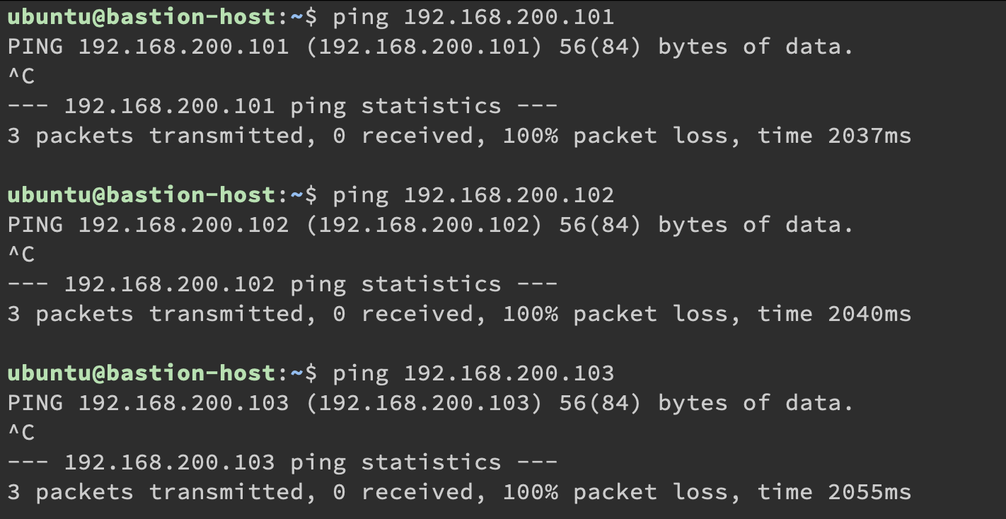Click the third ubuntu@bastion-host prompt

click(x=141, y=373)
